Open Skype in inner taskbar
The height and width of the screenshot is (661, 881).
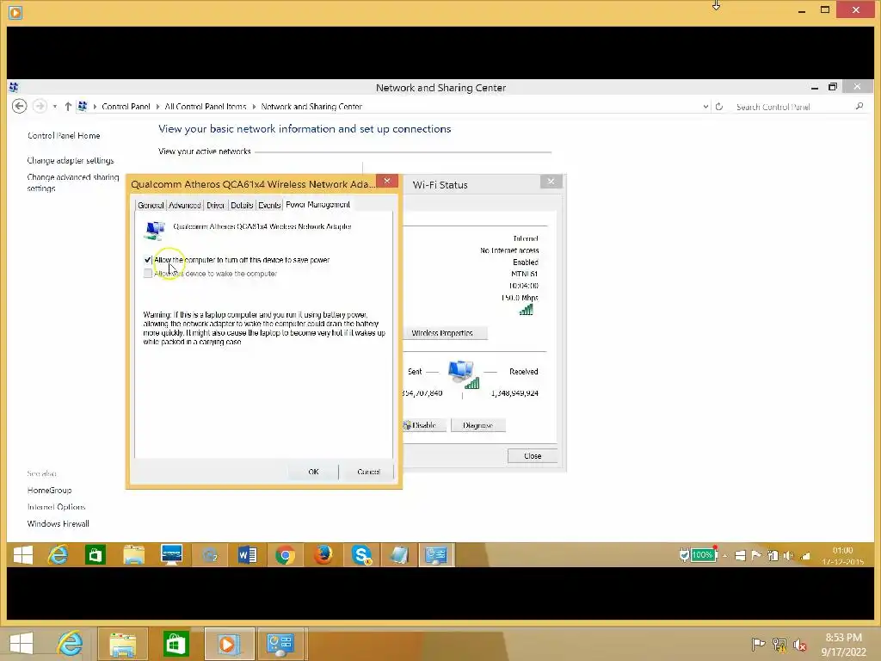click(361, 555)
